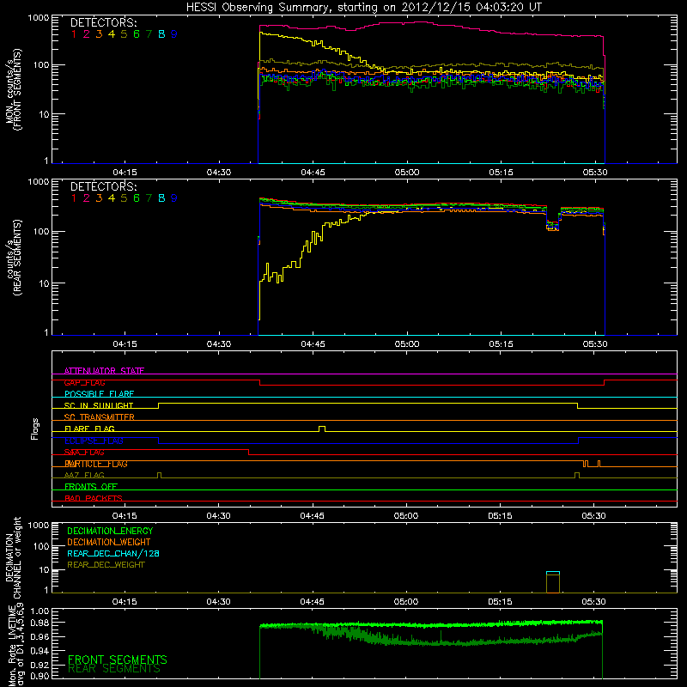Click the REAR SEGMENTS livetime legend
687x687 pixels.
114,669
